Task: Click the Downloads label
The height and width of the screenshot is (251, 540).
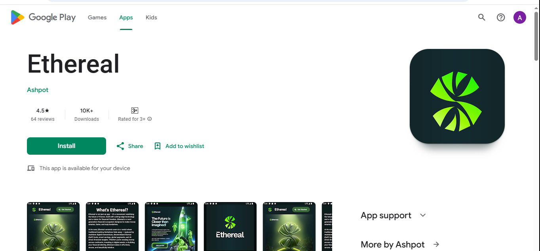Action: tap(87, 119)
